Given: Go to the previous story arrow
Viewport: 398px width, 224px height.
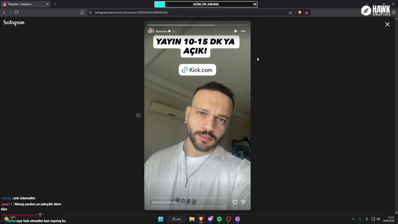Looking at the screenshot, I should coord(138,115).
